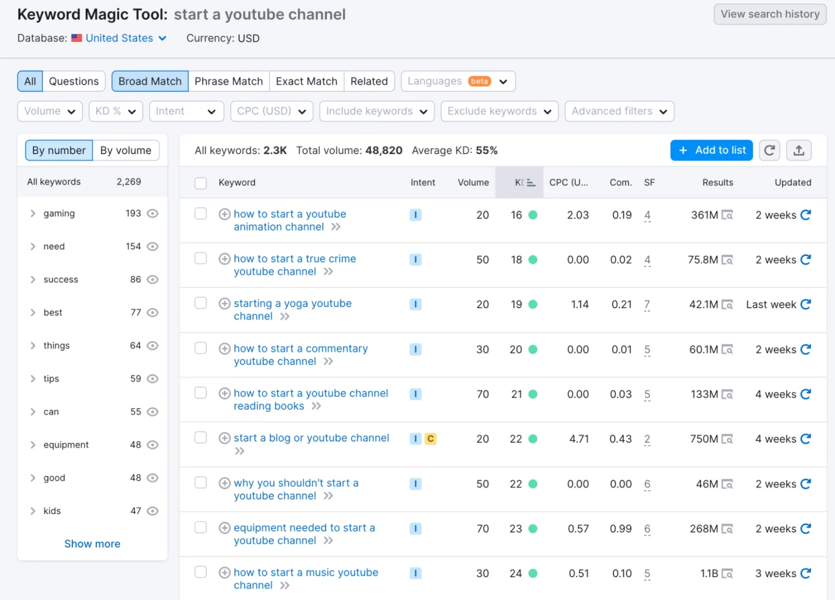Open SERP results icon next to 750M
This screenshot has width=835, height=600.
point(727,439)
